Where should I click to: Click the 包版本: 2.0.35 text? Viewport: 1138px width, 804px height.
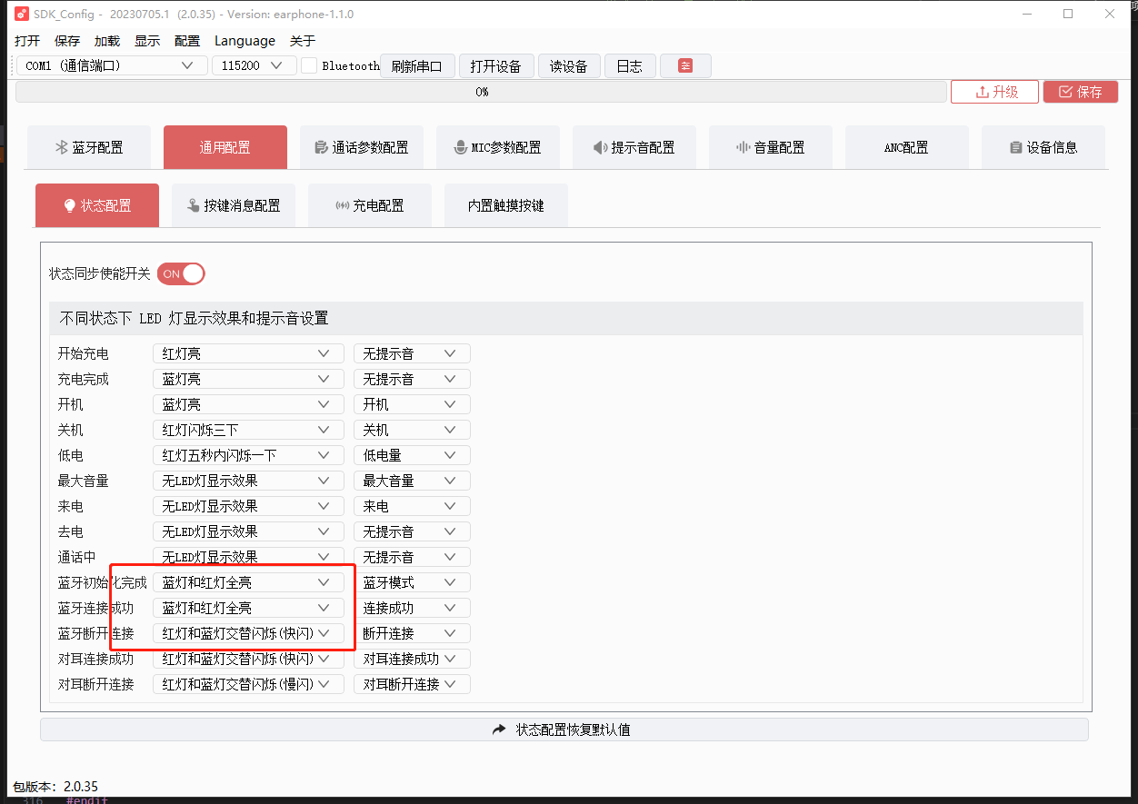pyautogui.click(x=55, y=786)
